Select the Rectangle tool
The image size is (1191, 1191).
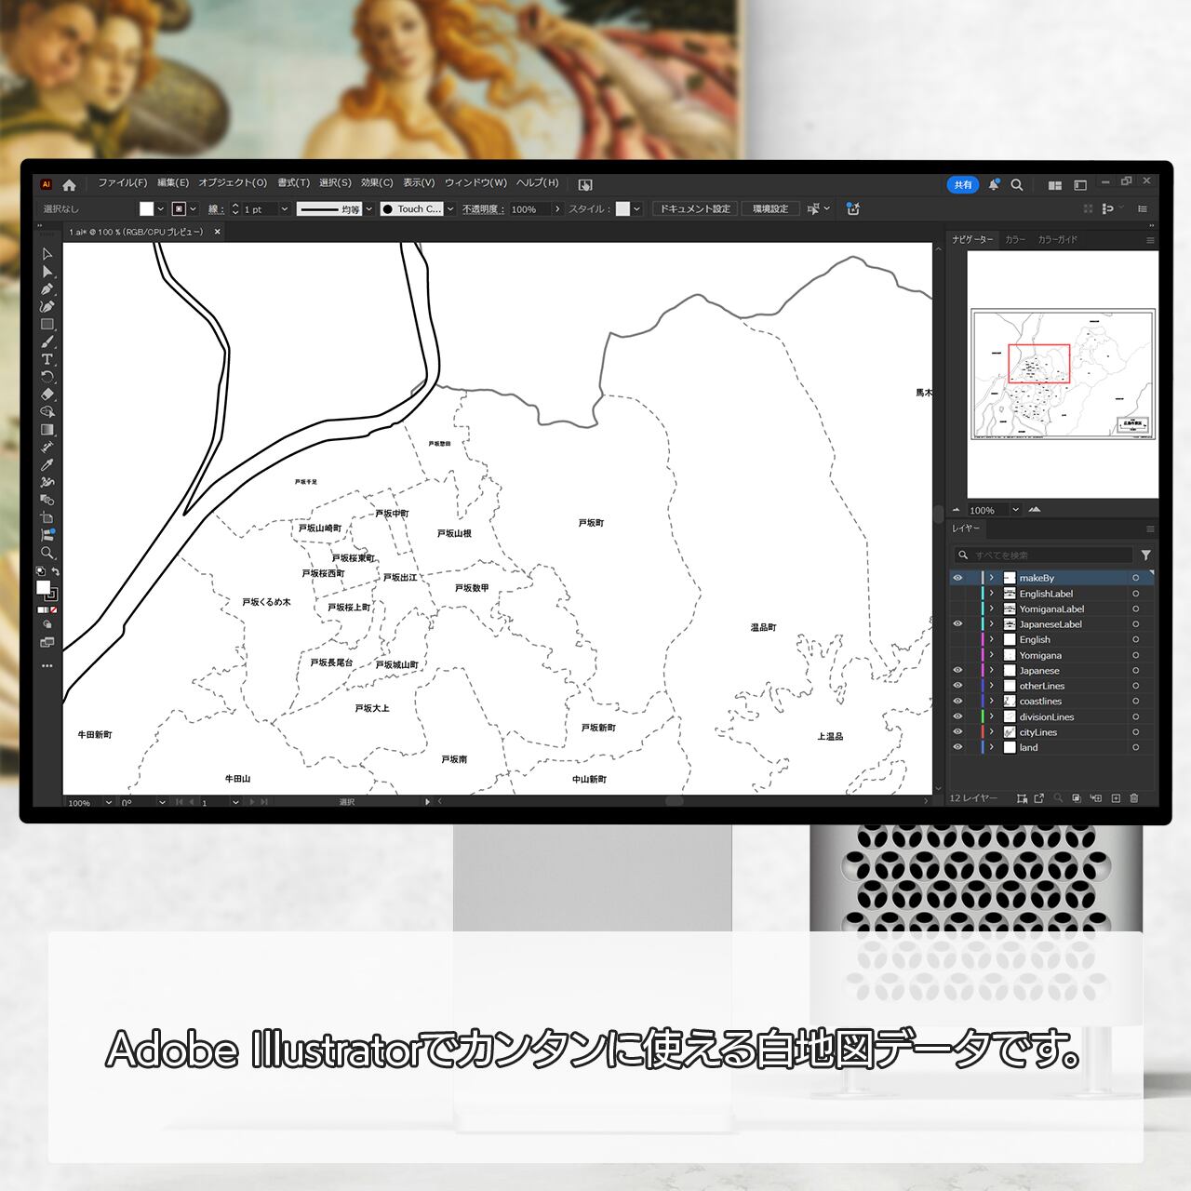click(47, 325)
